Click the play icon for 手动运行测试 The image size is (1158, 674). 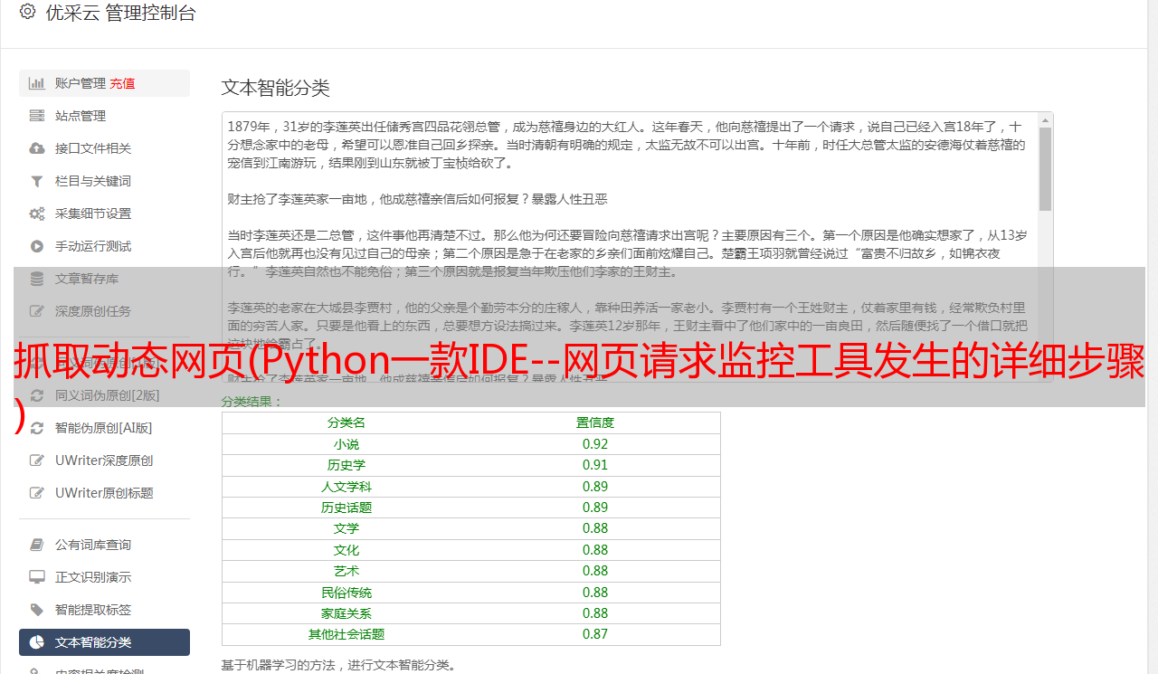pyautogui.click(x=36, y=246)
